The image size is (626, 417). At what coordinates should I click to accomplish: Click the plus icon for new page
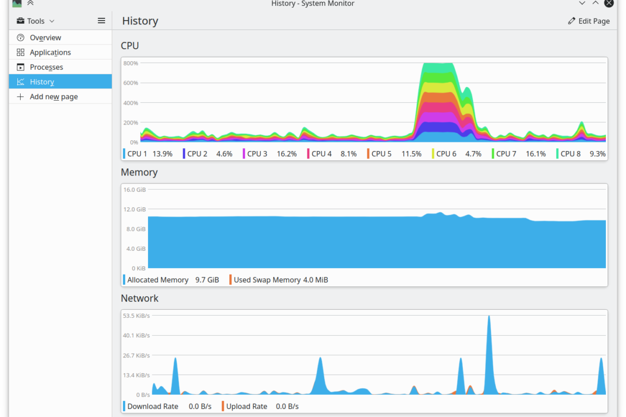click(x=21, y=96)
